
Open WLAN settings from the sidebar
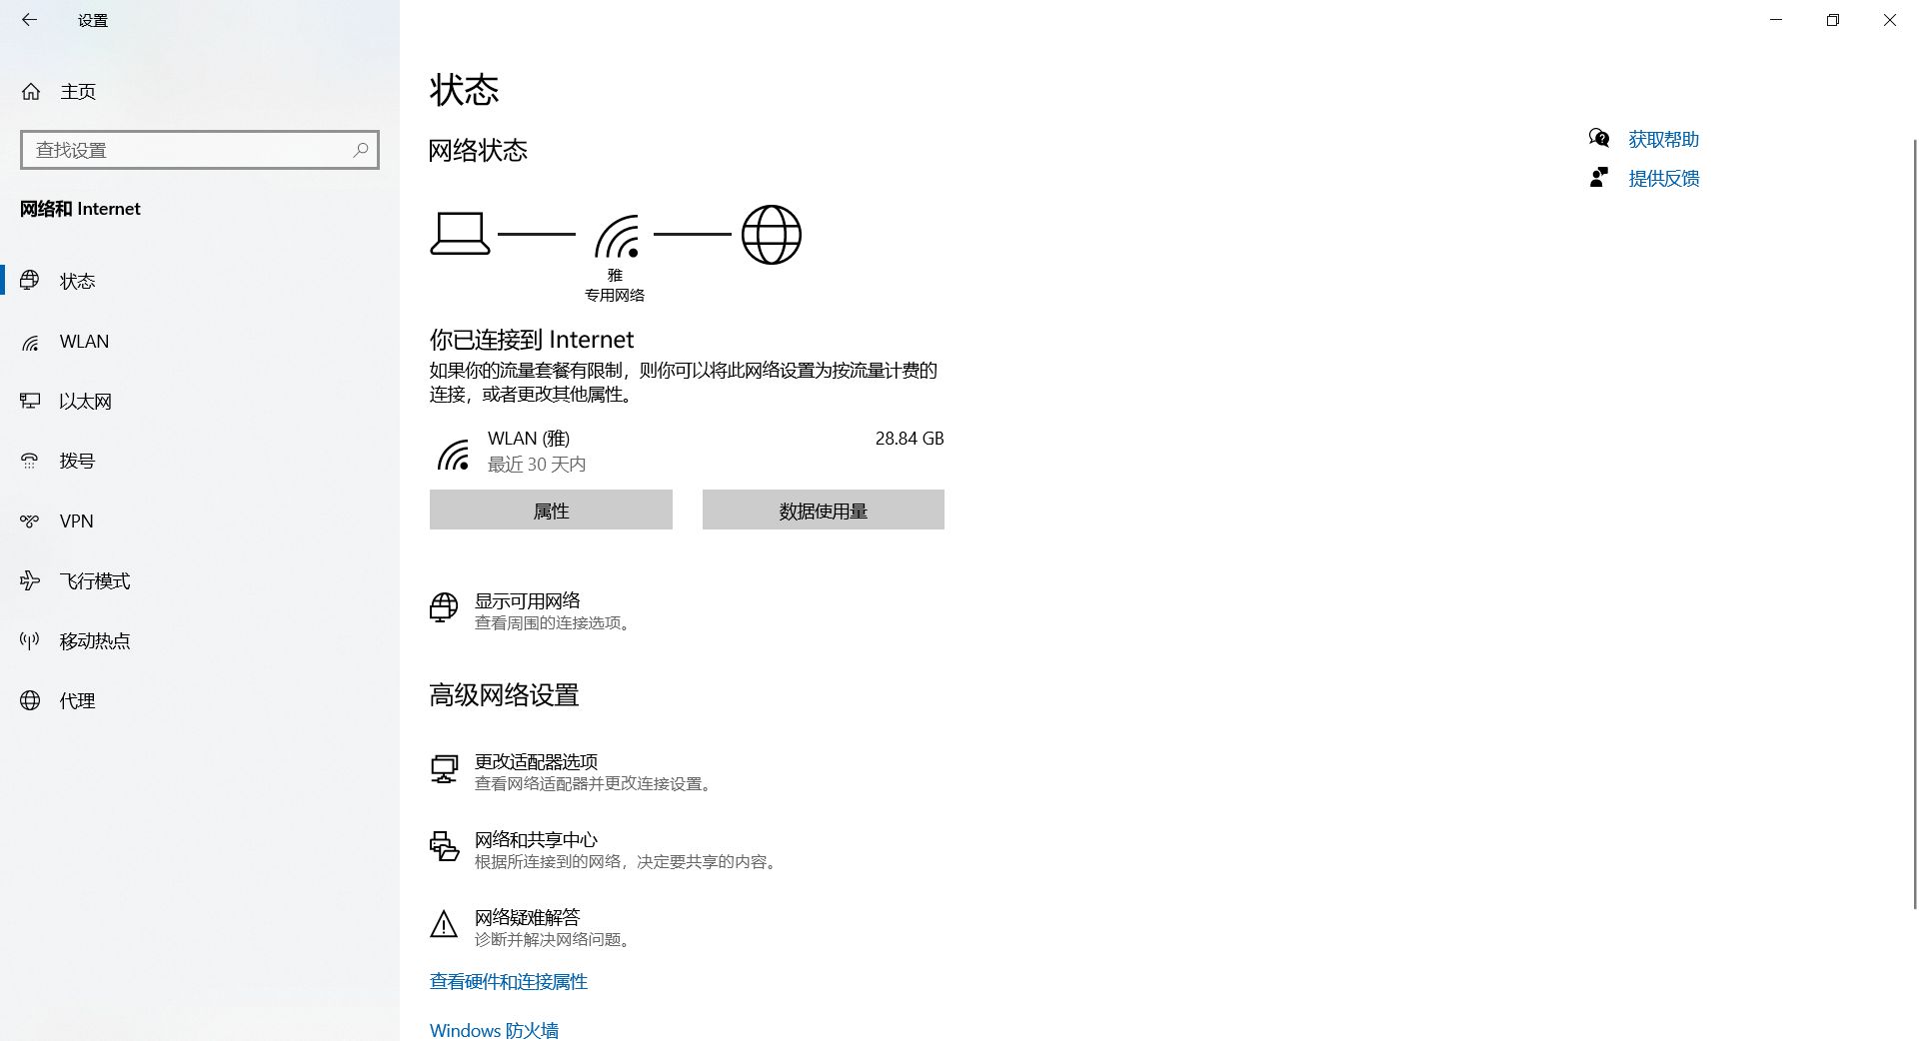(84, 341)
